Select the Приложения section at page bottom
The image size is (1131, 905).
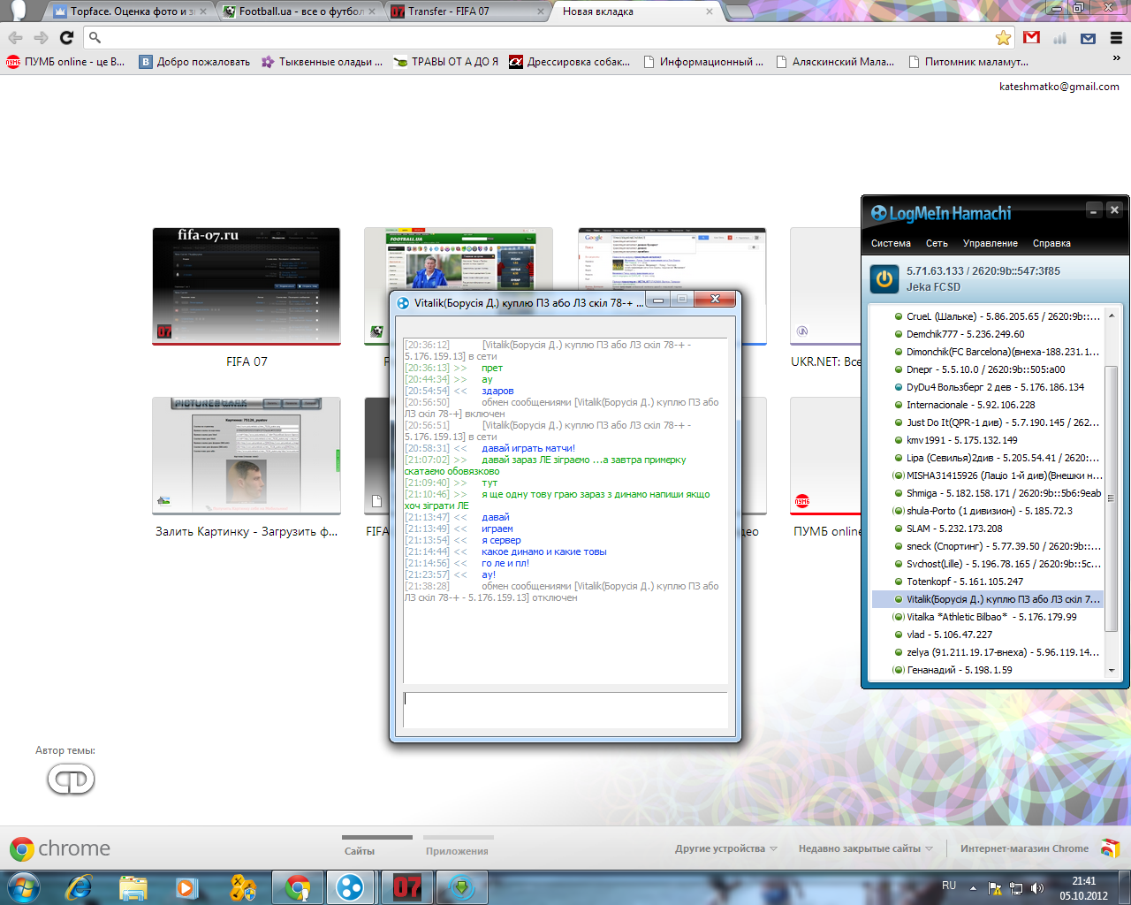pos(457,851)
